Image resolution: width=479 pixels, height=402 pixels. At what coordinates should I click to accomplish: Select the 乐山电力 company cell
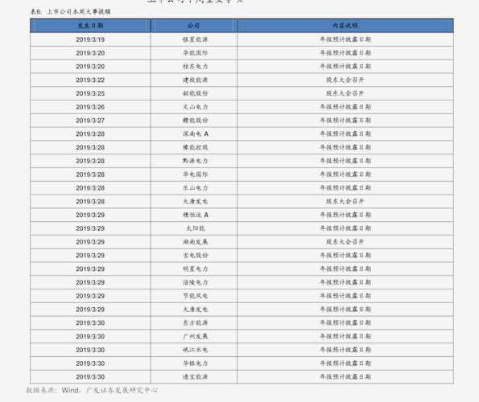coord(195,188)
